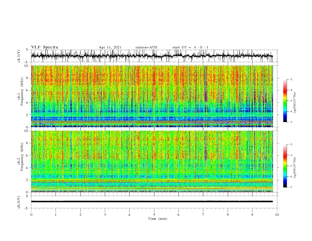Click the ch.1 spectrogram panel
Screen dimensions: 312x241
[152, 96]
